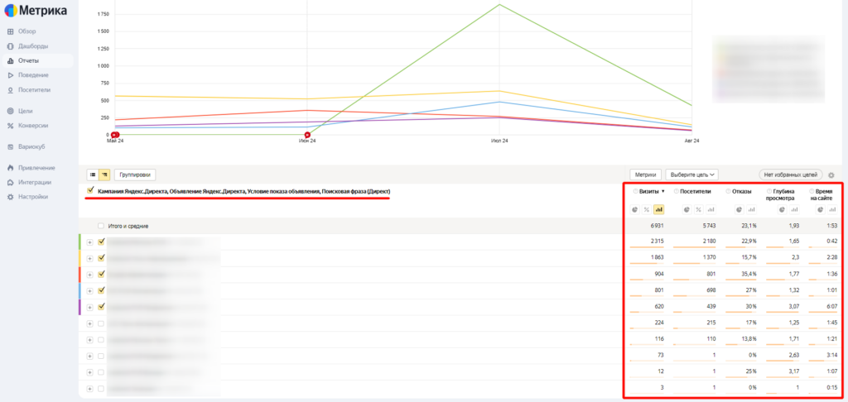This screenshot has width=848, height=402.
Task: Expand the row with 3 visits
Action: (x=89, y=389)
